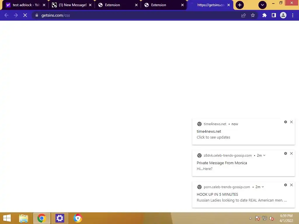Open the Windows Start menu
Screen dimensions: 299x224
(7, 218)
